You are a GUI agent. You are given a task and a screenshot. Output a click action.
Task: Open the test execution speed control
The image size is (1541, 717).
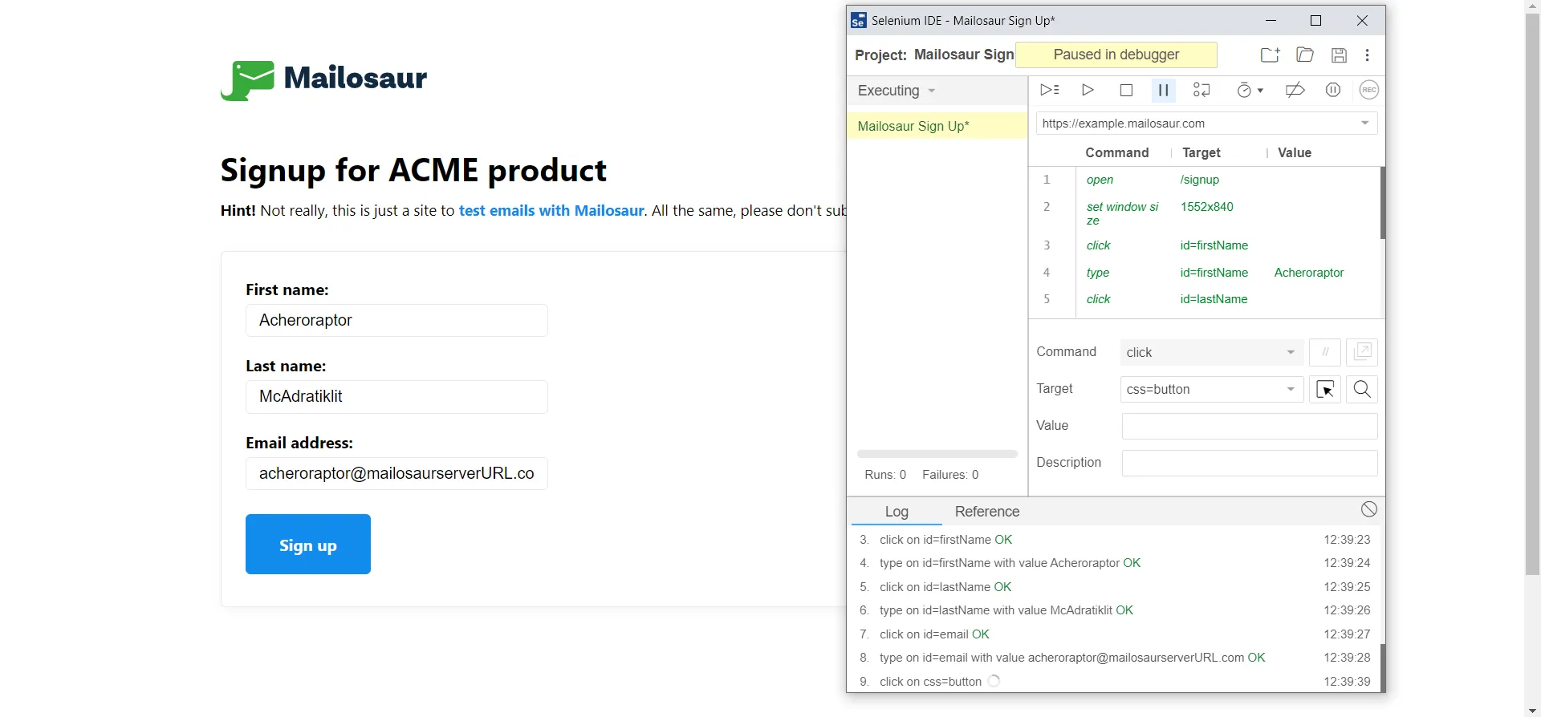[x=1250, y=90]
